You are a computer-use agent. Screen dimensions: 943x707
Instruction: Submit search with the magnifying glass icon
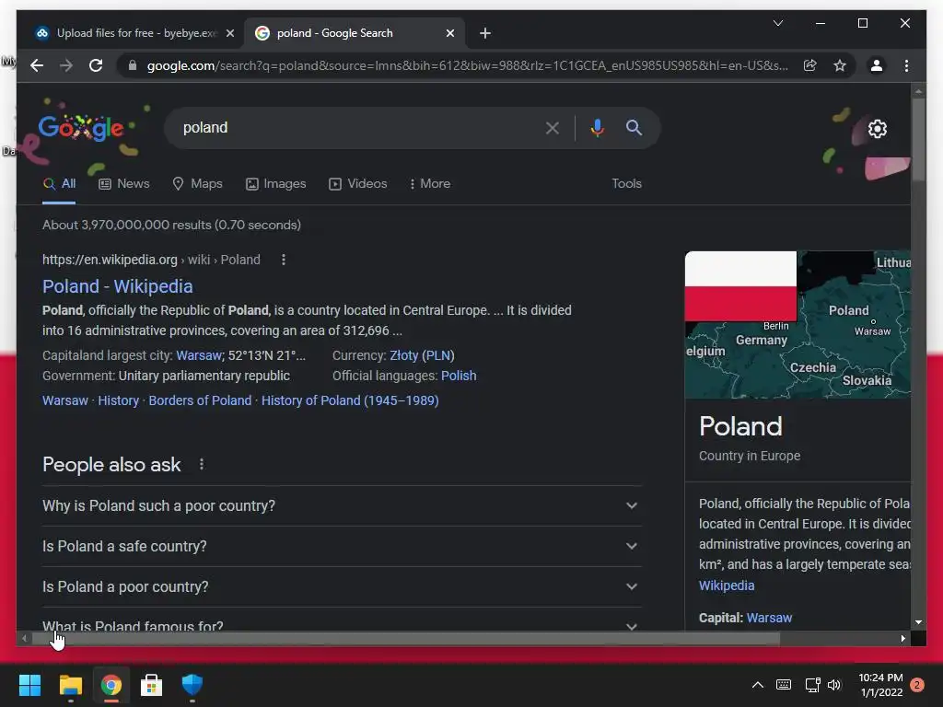634,127
